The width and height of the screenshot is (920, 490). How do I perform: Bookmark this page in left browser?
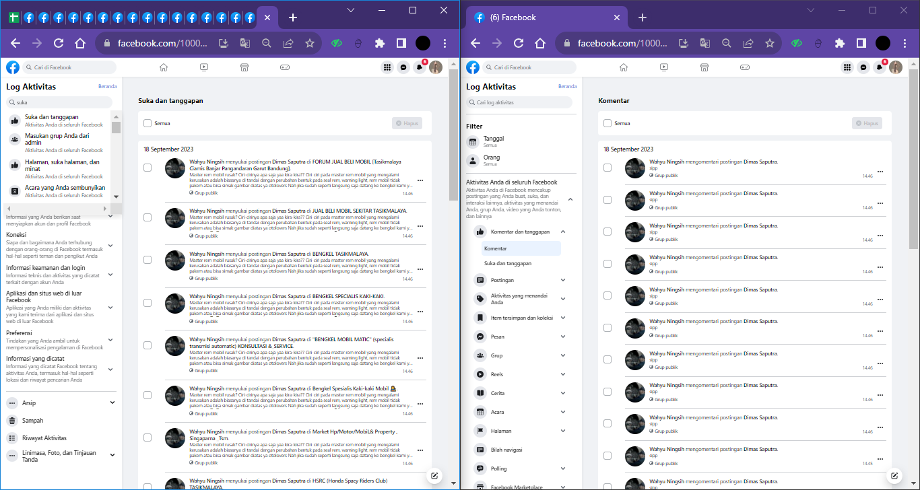(x=310, y=43)
